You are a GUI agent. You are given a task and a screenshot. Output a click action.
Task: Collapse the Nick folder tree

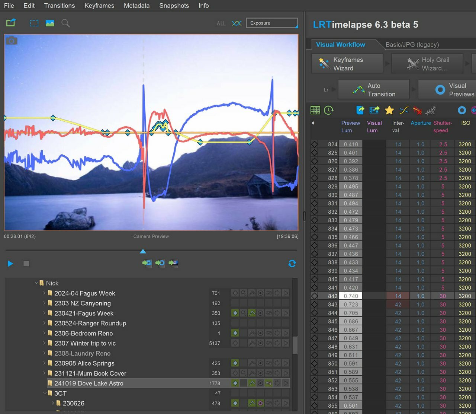pos(36,283)
